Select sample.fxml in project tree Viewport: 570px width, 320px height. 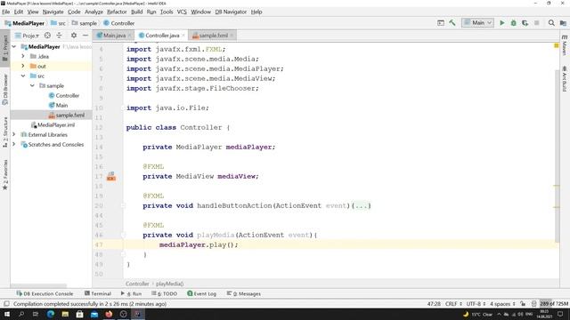(67, 115)
